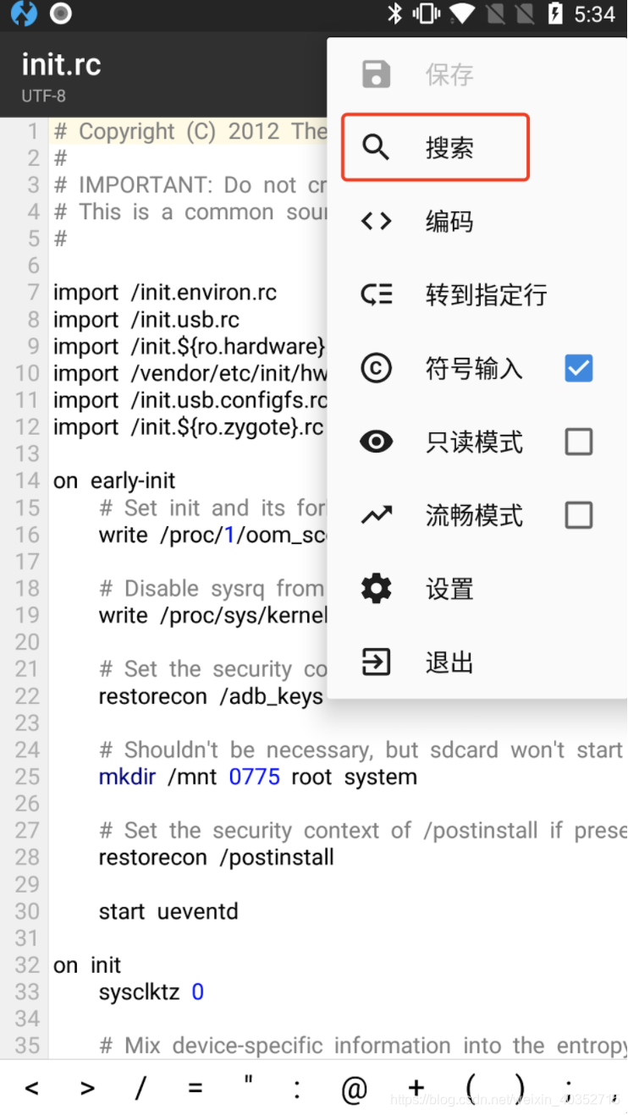The image size is (628, 1115).
Task: Choose 退出 from the menu
Action: coord(477,662)
